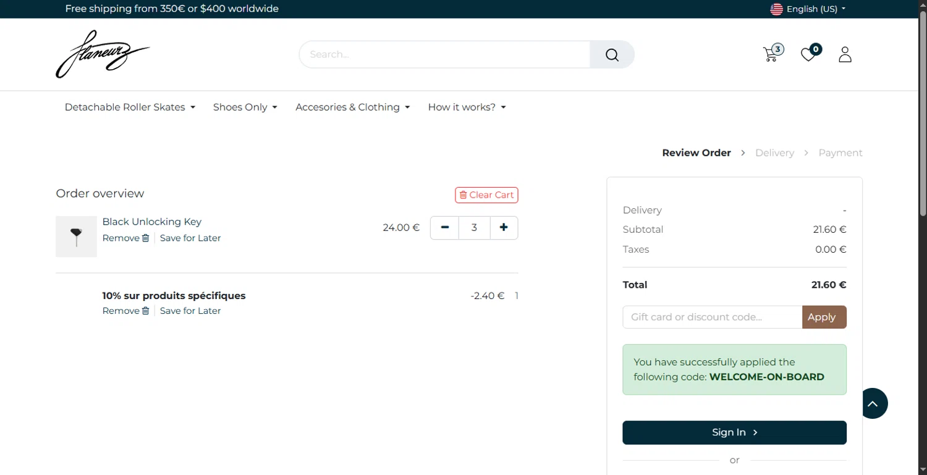Select the Delivery step
Viewport: 927px width, 475px height.
pos(774,153)
